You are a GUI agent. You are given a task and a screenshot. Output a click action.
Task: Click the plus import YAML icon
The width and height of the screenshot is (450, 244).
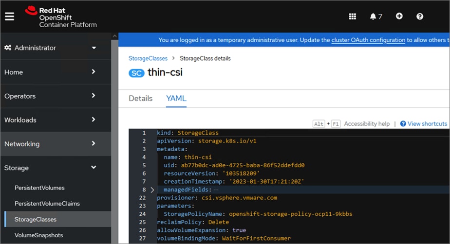tap(399, 17)
